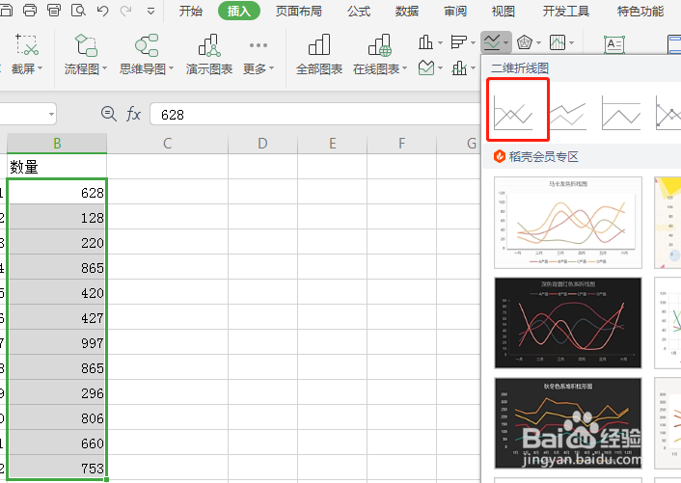Screen dimensions: 681x483
Task: Click the 在线图表 icon
Action: coord(380,45)
